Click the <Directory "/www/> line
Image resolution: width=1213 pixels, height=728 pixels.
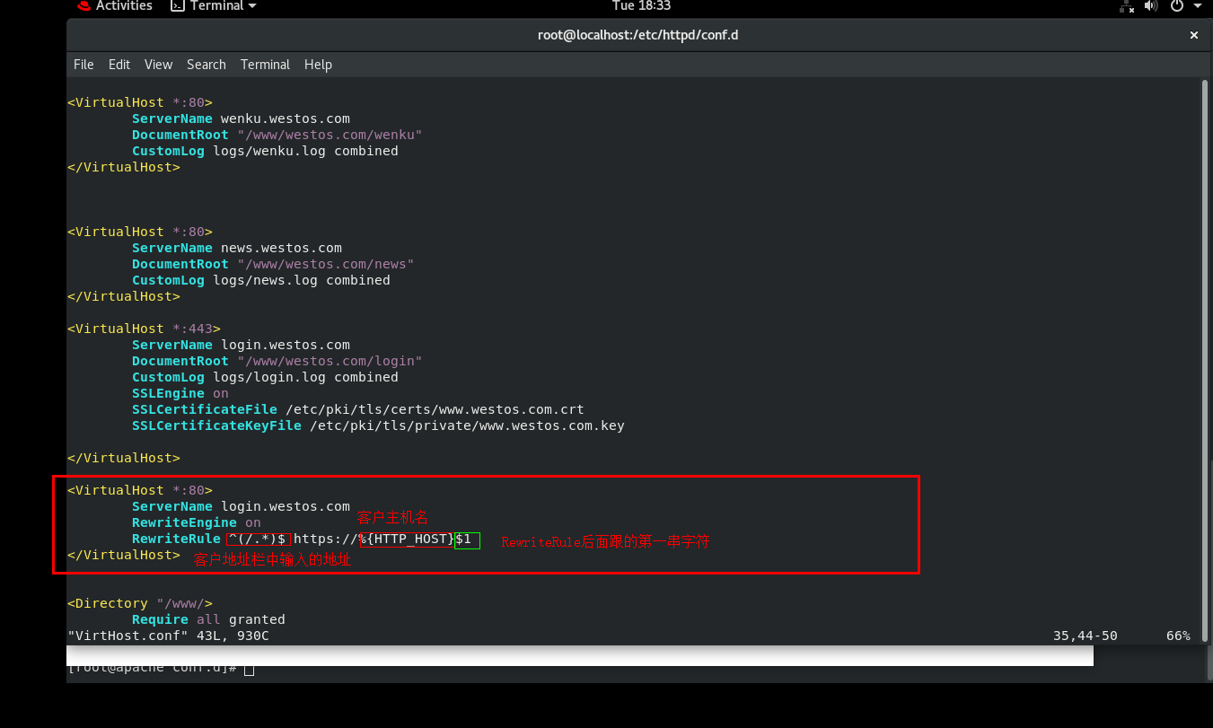(140, 603)
